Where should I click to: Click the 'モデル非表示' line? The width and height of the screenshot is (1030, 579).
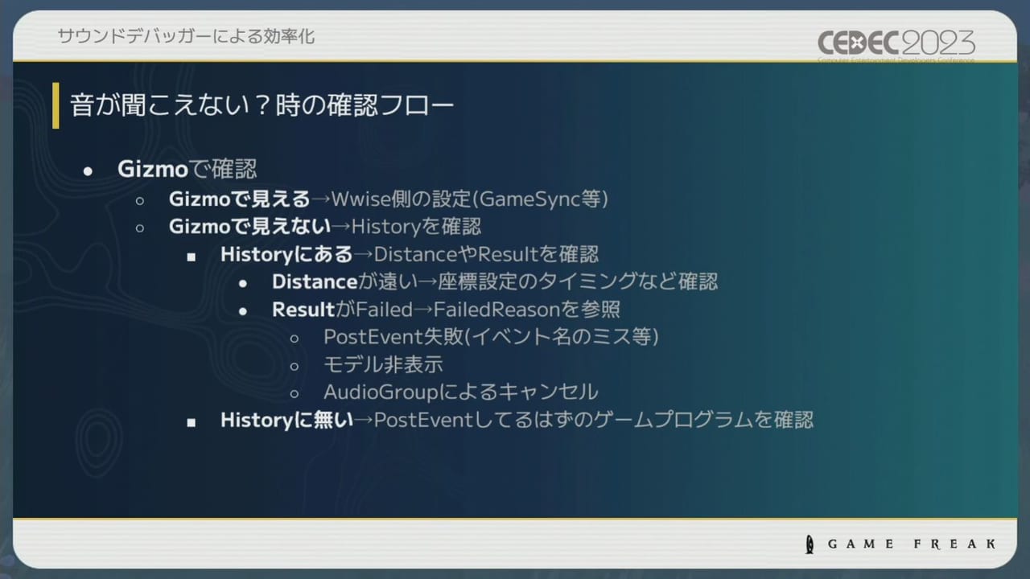tap(383, 364)
